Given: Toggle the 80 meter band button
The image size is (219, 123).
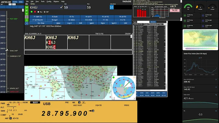Looking at the screenshot, I should pos(26,10).
